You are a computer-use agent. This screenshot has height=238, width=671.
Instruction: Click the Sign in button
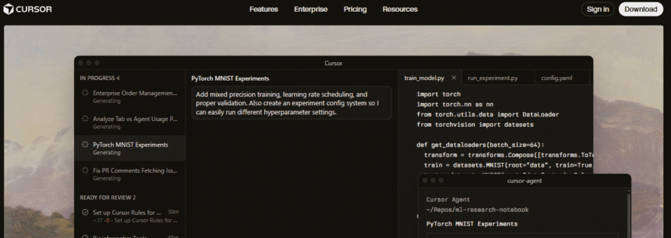point(598,9)
